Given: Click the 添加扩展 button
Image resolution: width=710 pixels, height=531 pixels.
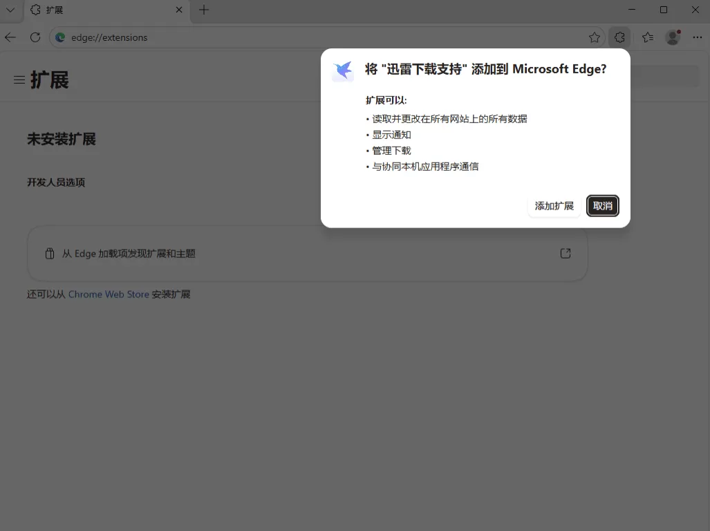Looking at the screenshot, I should pyautogui.click(x=554, y=206).
